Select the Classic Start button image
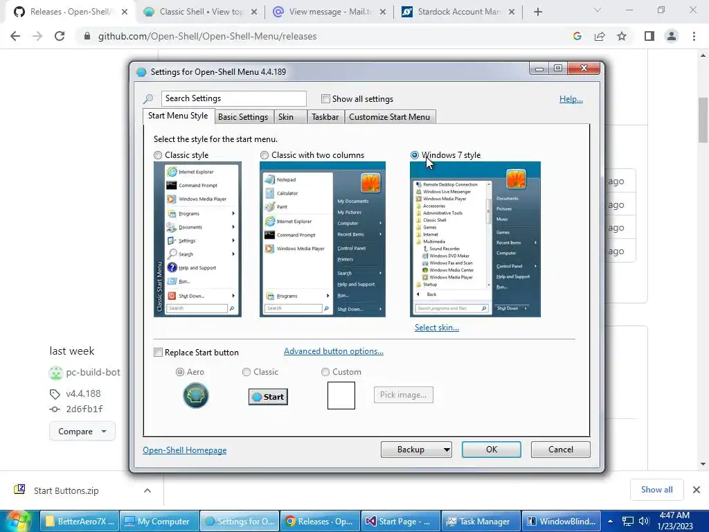This screenshot has height=532, width=709. click(x=268, y=397)
